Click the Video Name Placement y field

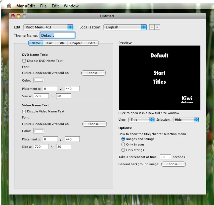(x=72, y=139)
